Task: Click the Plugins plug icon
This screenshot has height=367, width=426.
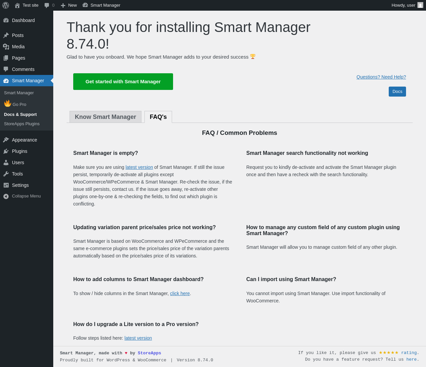Action: coord(6,151)
